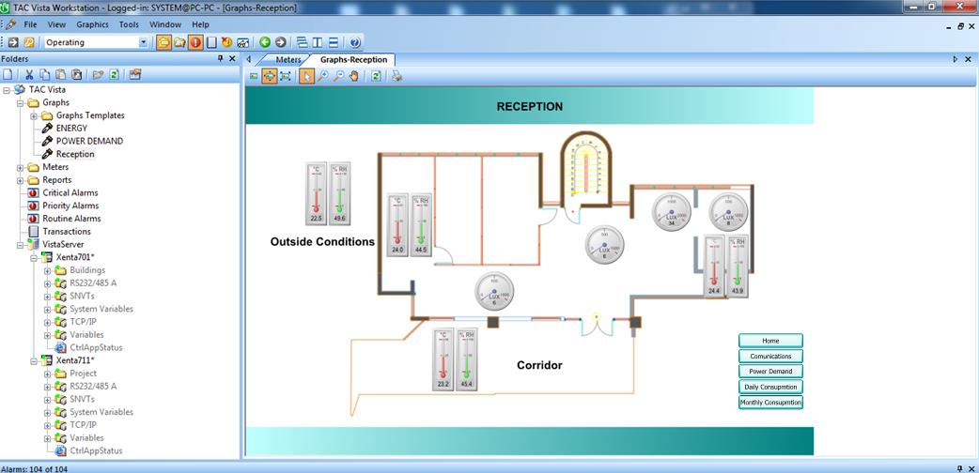
Task: Open the View menu
Action: 56,24
